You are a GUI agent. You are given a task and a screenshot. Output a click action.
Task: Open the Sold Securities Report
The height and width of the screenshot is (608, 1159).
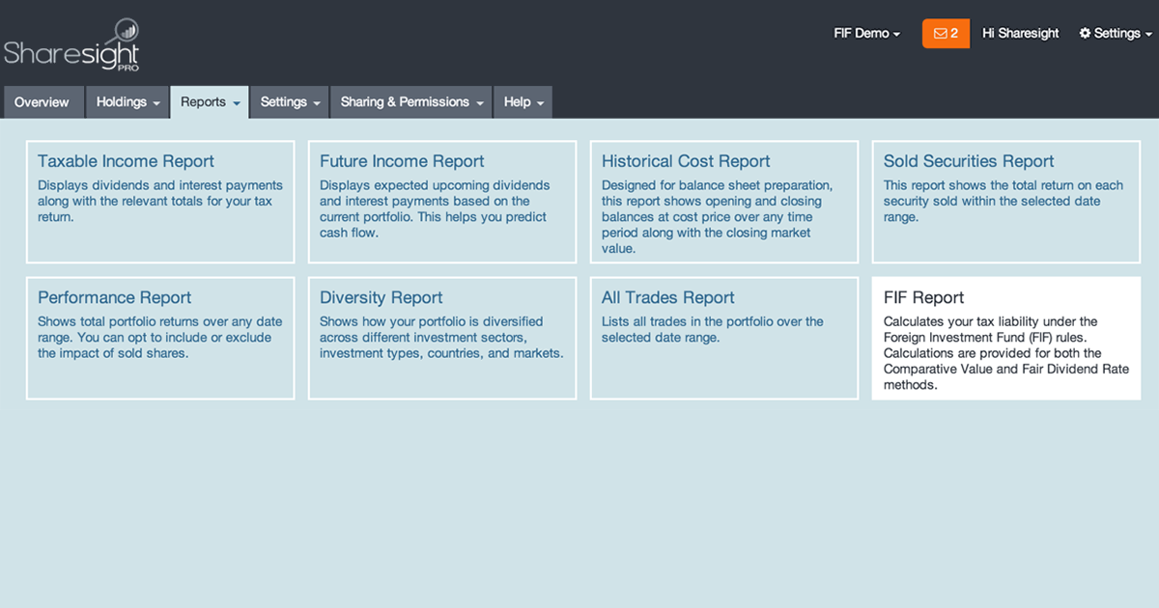(x=1005, y=200)
